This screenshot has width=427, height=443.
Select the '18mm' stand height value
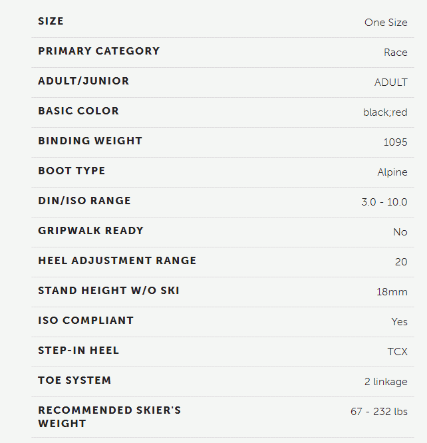click(x=392, y=292)
